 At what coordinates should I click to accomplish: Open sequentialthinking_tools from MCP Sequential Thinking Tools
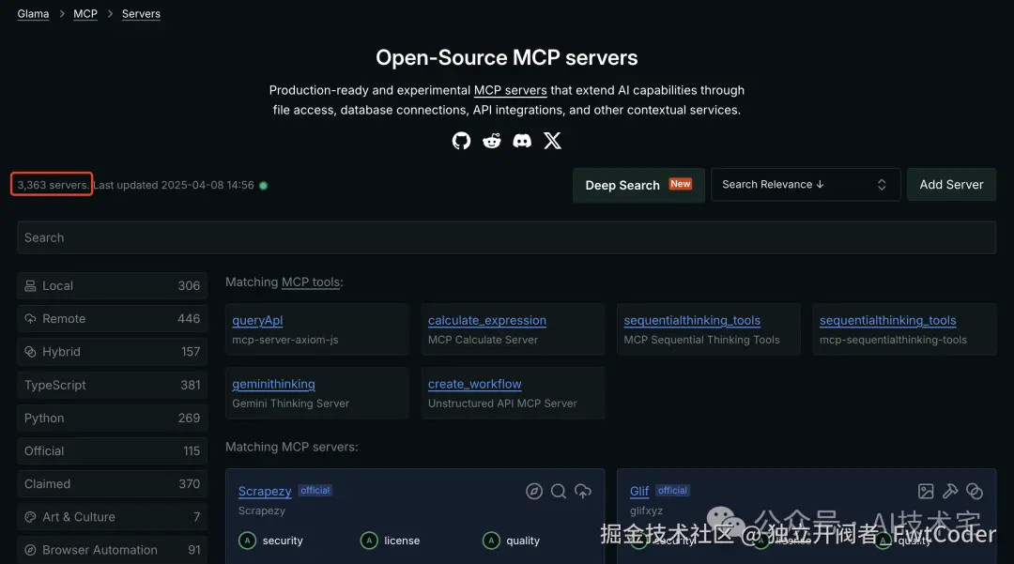click(x=692, y=320)
